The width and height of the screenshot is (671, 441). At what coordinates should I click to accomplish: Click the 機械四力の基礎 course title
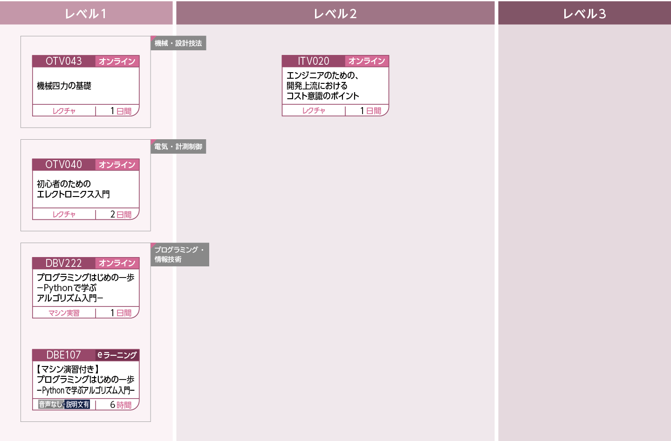pyautogui.click(x=64, y=86)
